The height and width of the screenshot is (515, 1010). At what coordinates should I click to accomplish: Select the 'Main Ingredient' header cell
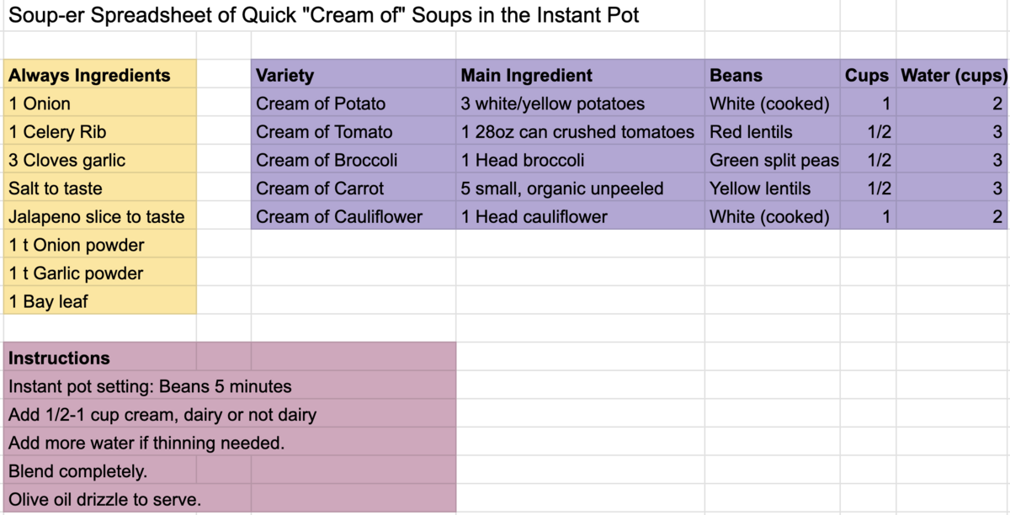[581, 75]
